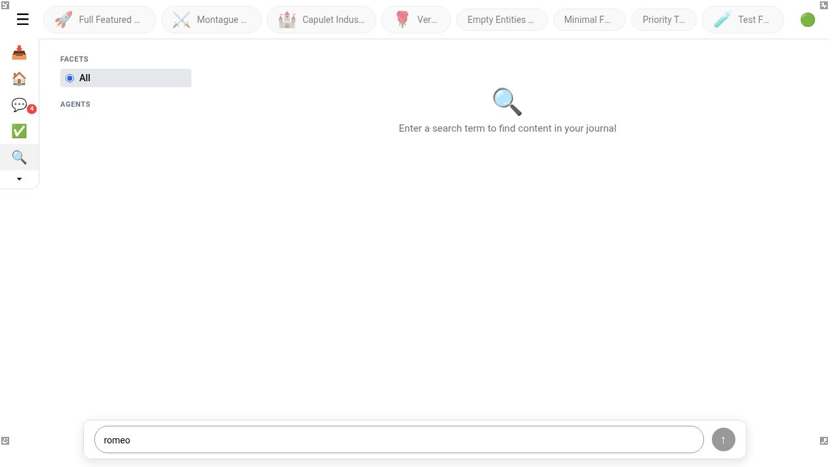Go to the home page icon

click(19, 79)
